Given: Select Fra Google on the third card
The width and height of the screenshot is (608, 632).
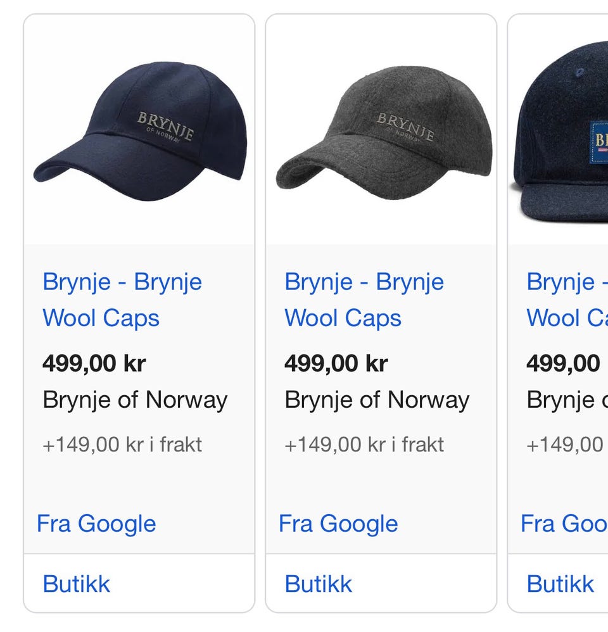Looking at the screenshot, I should 564,524.
